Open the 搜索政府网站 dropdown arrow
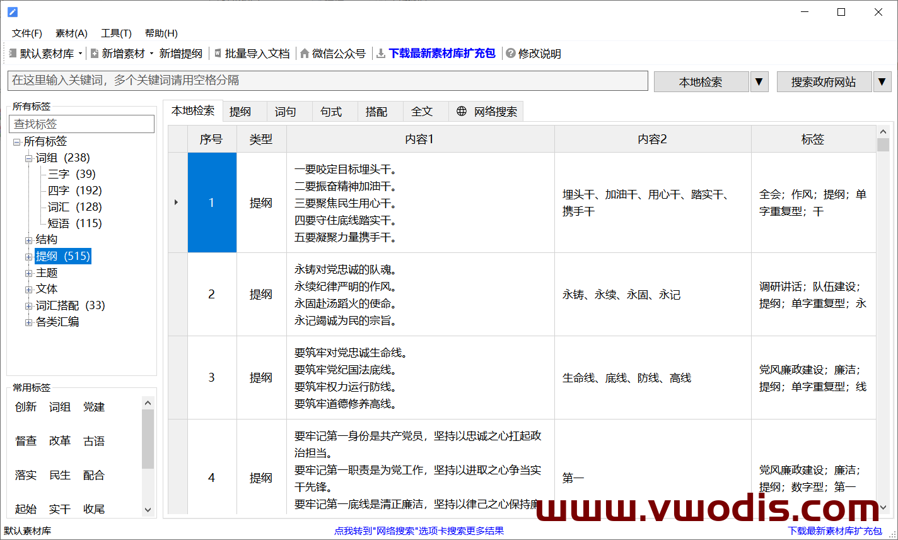This screenshot has width=898, height=540. 882,81
